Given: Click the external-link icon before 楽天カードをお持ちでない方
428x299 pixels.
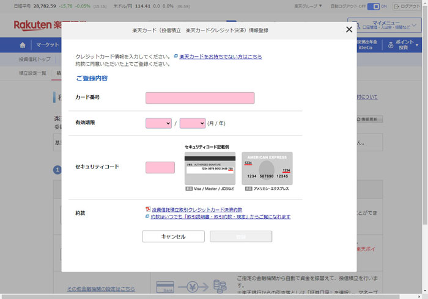Looking at the screenshot, I should (x=176, y=56).
